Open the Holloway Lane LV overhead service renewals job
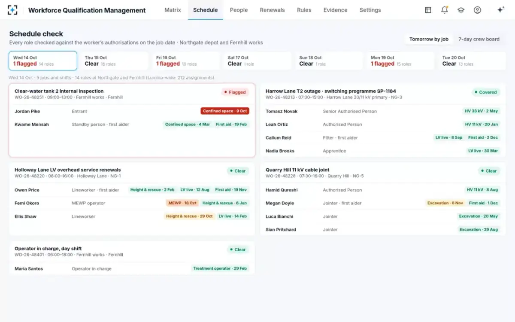 (x=68, y=170)
